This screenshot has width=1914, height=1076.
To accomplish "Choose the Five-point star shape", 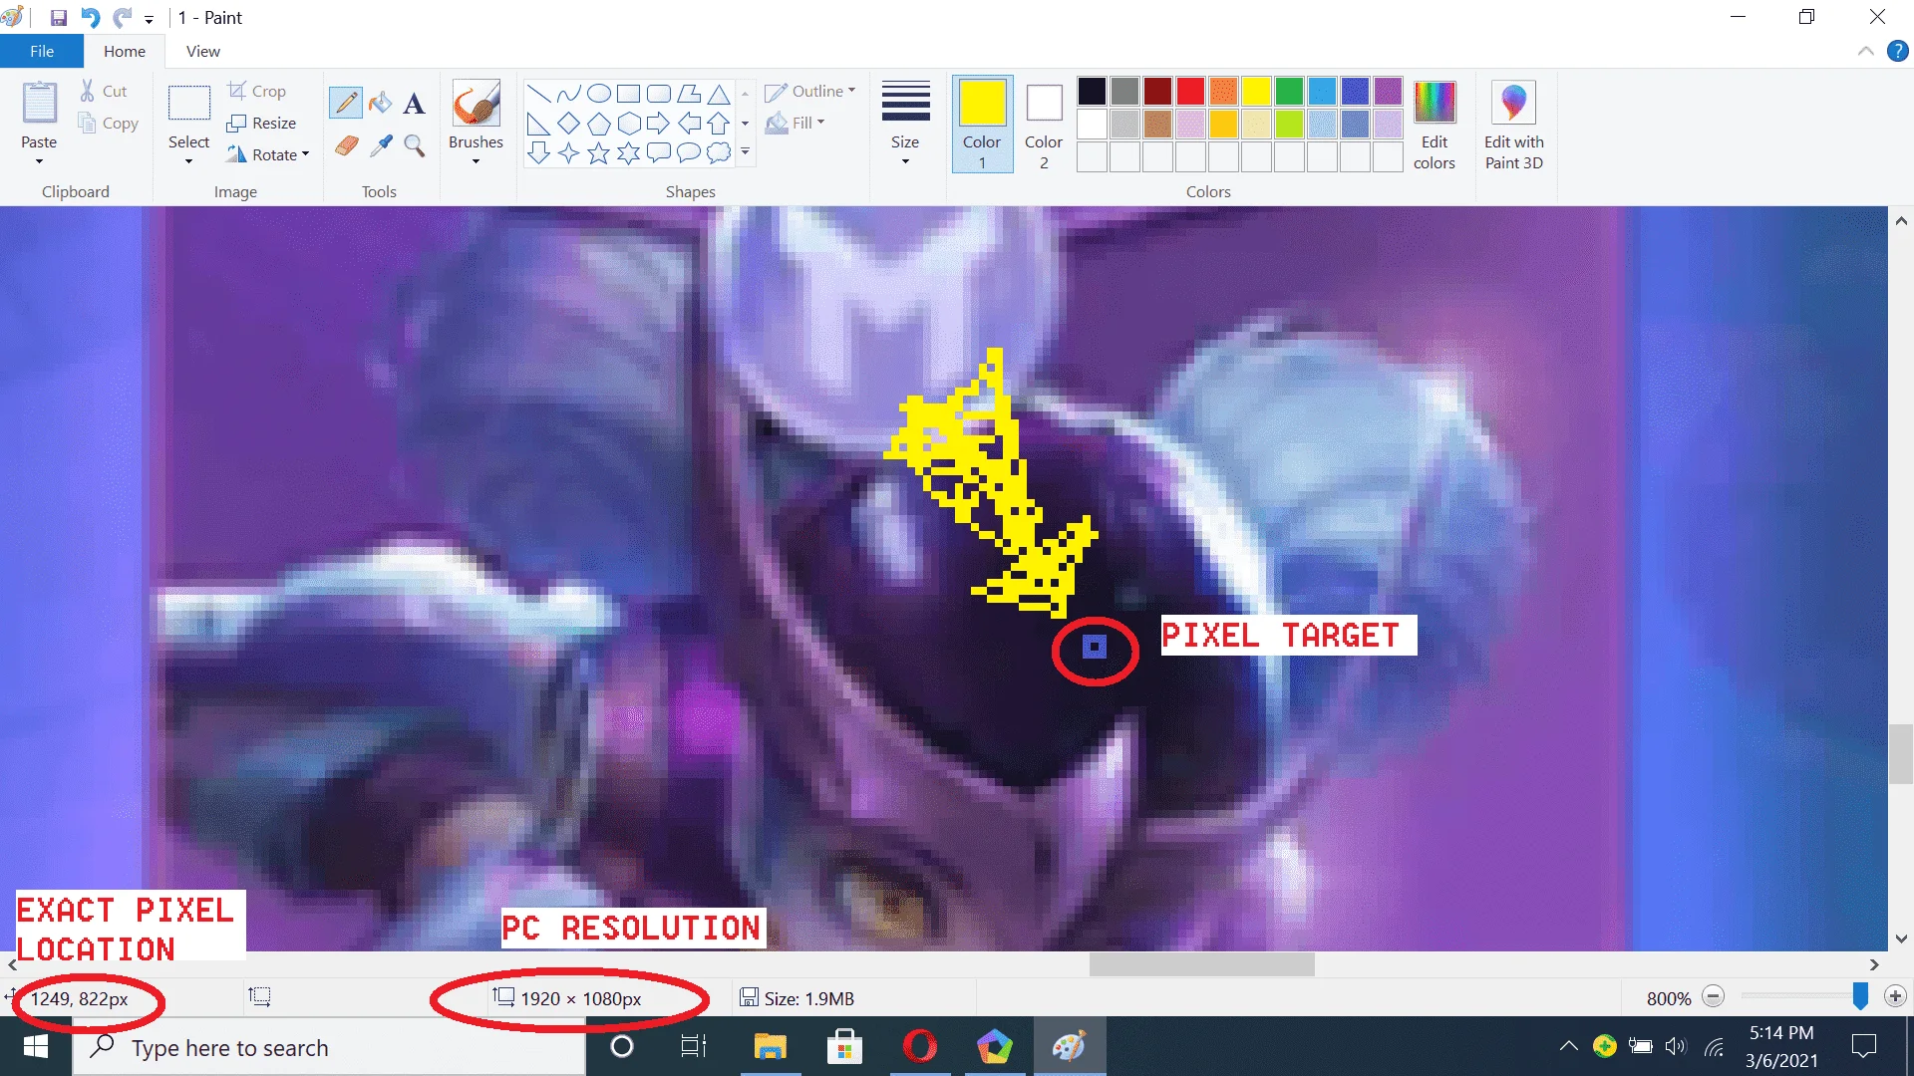I will (598, 153).
